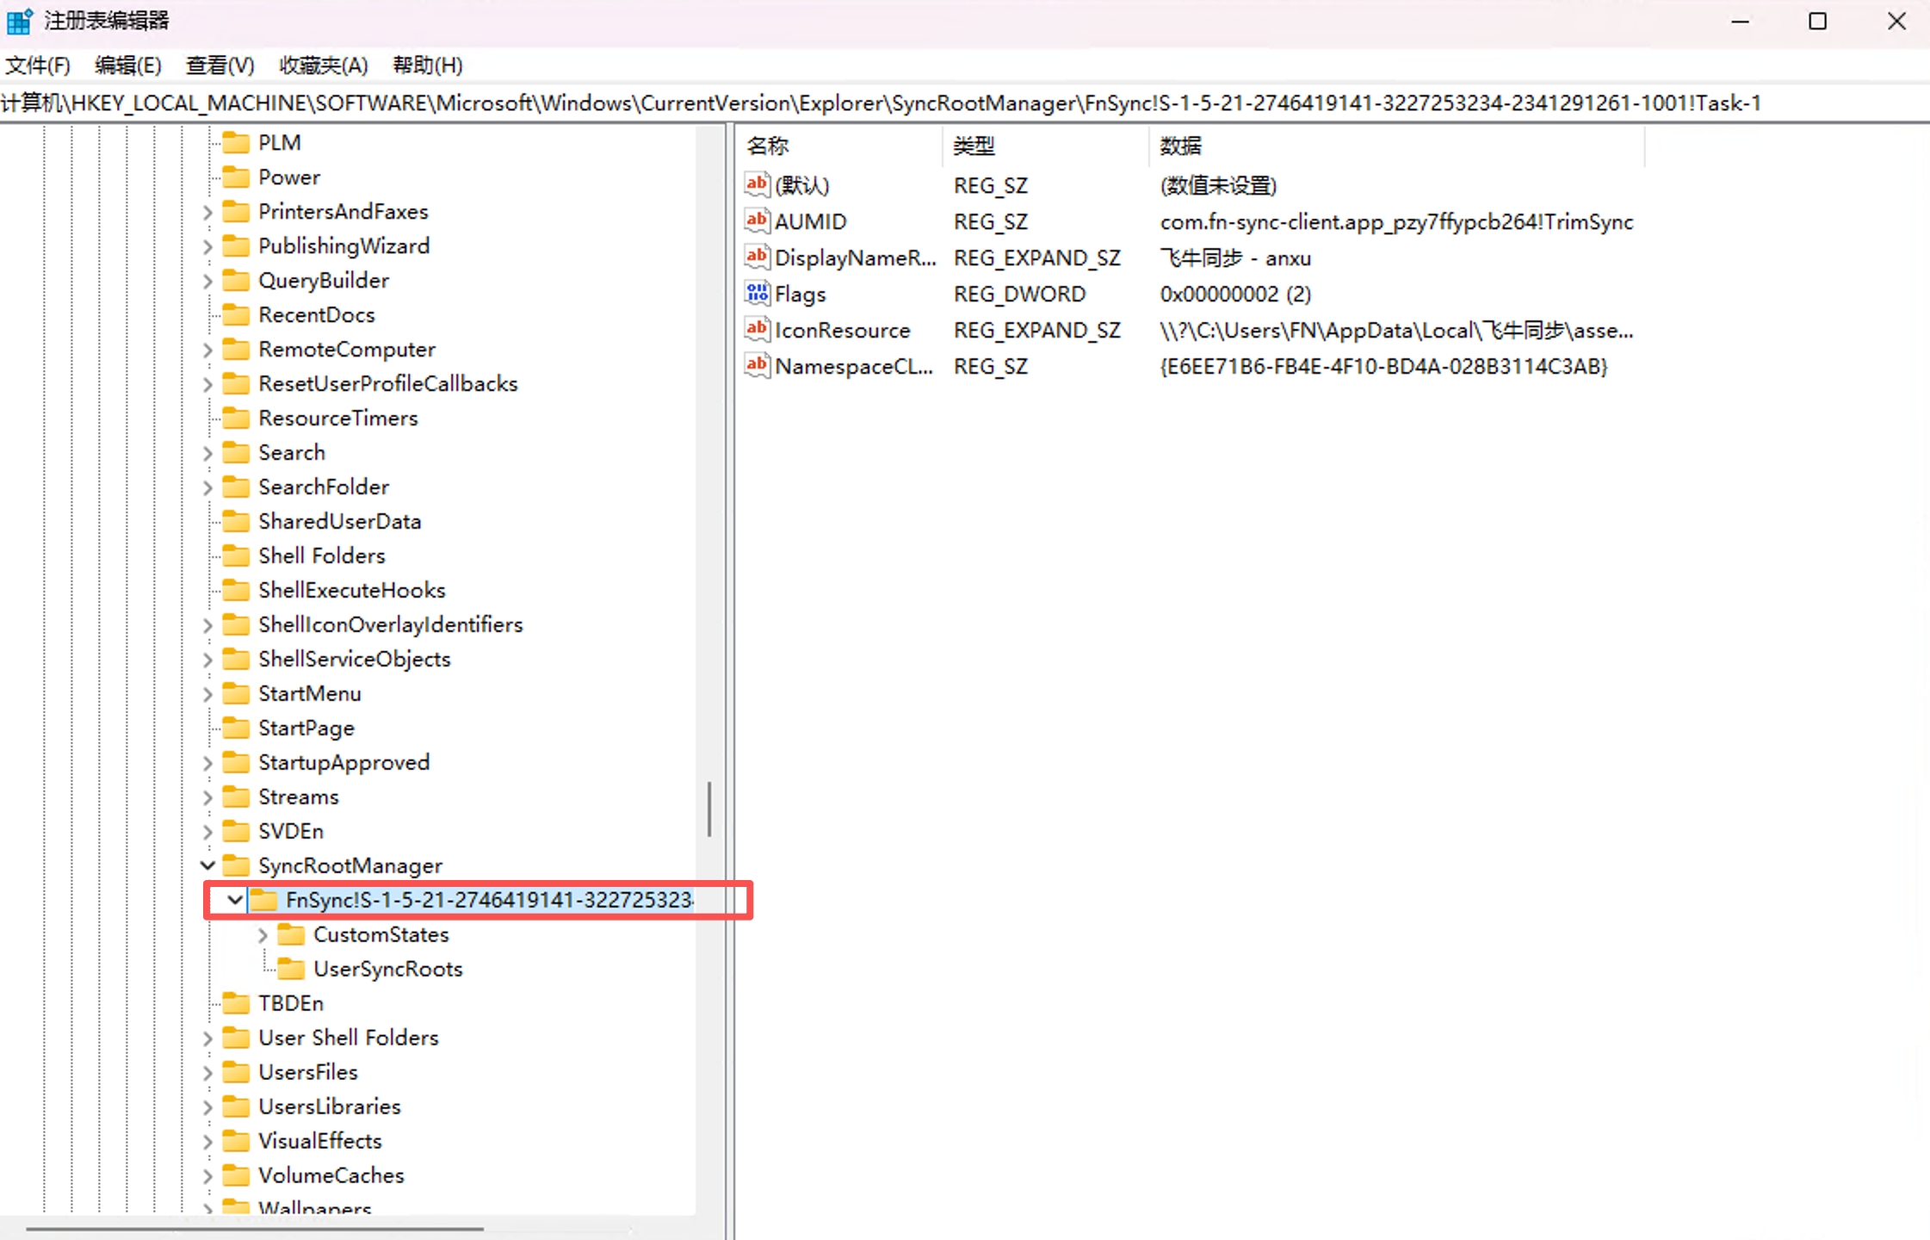This screenshot has width=1930, height=1240.
Task: Open the 收藏夹(A) favorites menu
Action: pyautogui.click(x=324, y=65)
